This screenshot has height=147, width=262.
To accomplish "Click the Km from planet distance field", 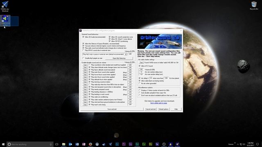I will pyautogui.click(x=166, y=78).
